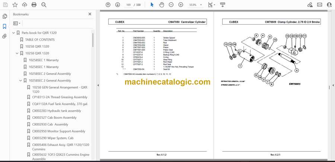Click the Sec-6-2.1 page footer
The image size is (335, 162).
[x=275, y=155]
